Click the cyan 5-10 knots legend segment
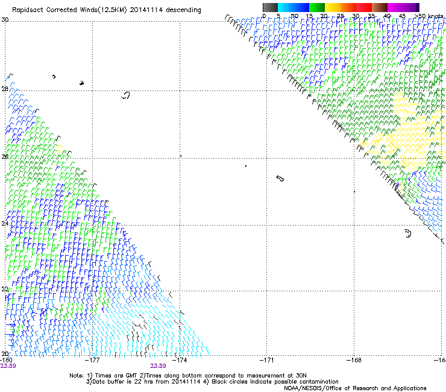Image resolution: width=446 pixels, height=392 pixels. pyautogui.click(x=286, y=7)
